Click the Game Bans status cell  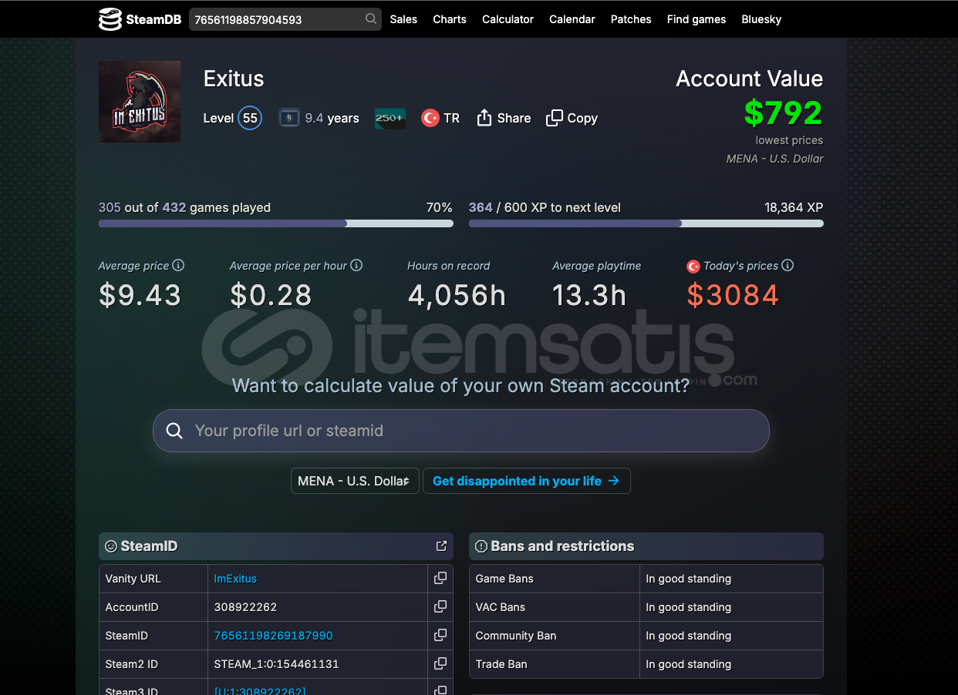(731, 579)
